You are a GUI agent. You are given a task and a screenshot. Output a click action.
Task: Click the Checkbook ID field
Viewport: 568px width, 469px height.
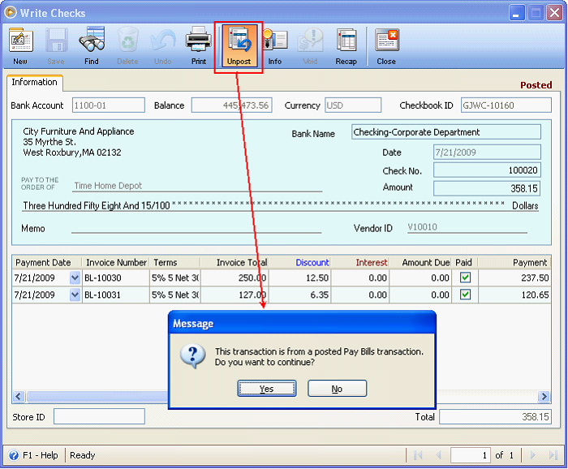click(x=506, y=105)
